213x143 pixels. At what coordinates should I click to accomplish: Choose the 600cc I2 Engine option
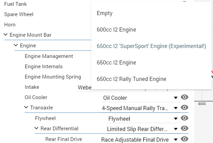coord(116,30)
